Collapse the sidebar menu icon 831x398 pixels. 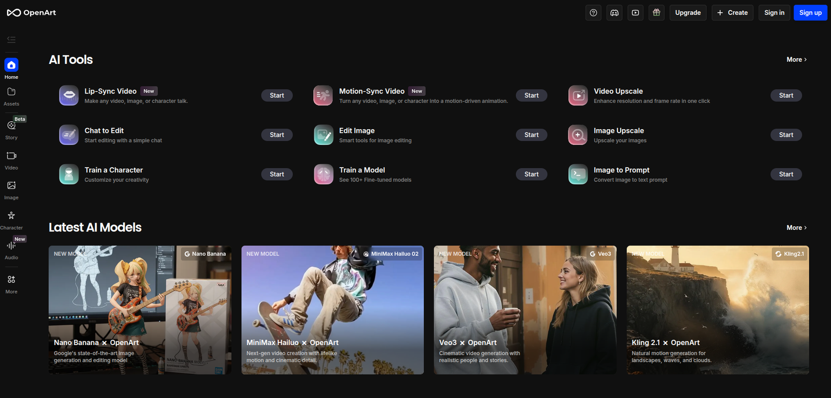pyautogui.click(x=11, y=40)
